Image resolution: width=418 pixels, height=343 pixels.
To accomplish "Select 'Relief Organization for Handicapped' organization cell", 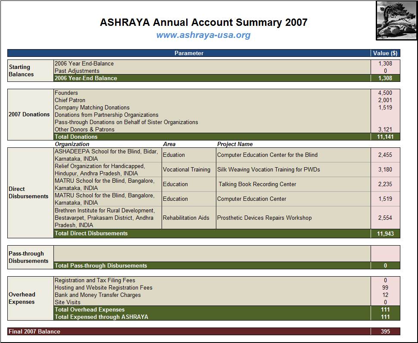I will [x=108, y=170].
